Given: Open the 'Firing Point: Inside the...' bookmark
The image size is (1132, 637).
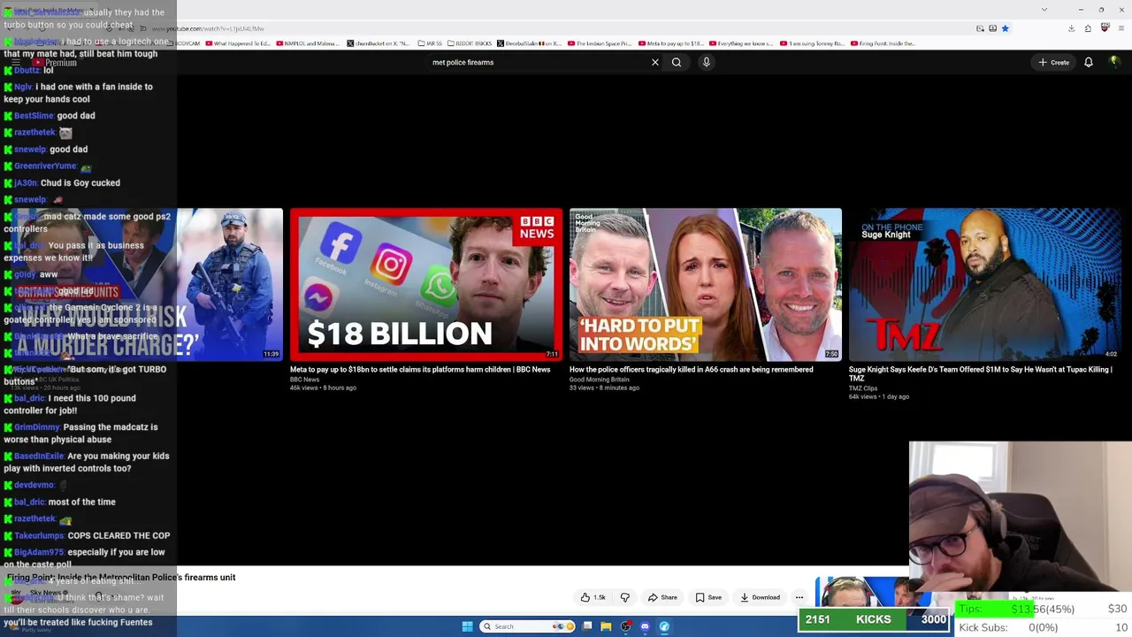Looking at the screenshot, I should 883,43.
